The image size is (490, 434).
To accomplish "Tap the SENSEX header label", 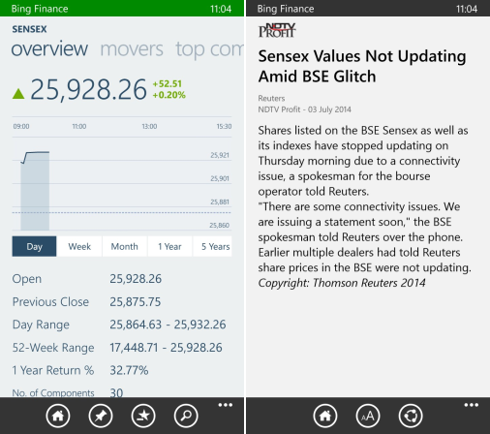I will coord(29,29).
